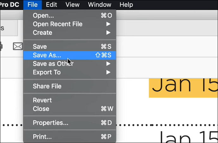Viewport: 218px width, 143px height.
Task: Select the highlighted Save As... entry
Action: click(47, 55)
